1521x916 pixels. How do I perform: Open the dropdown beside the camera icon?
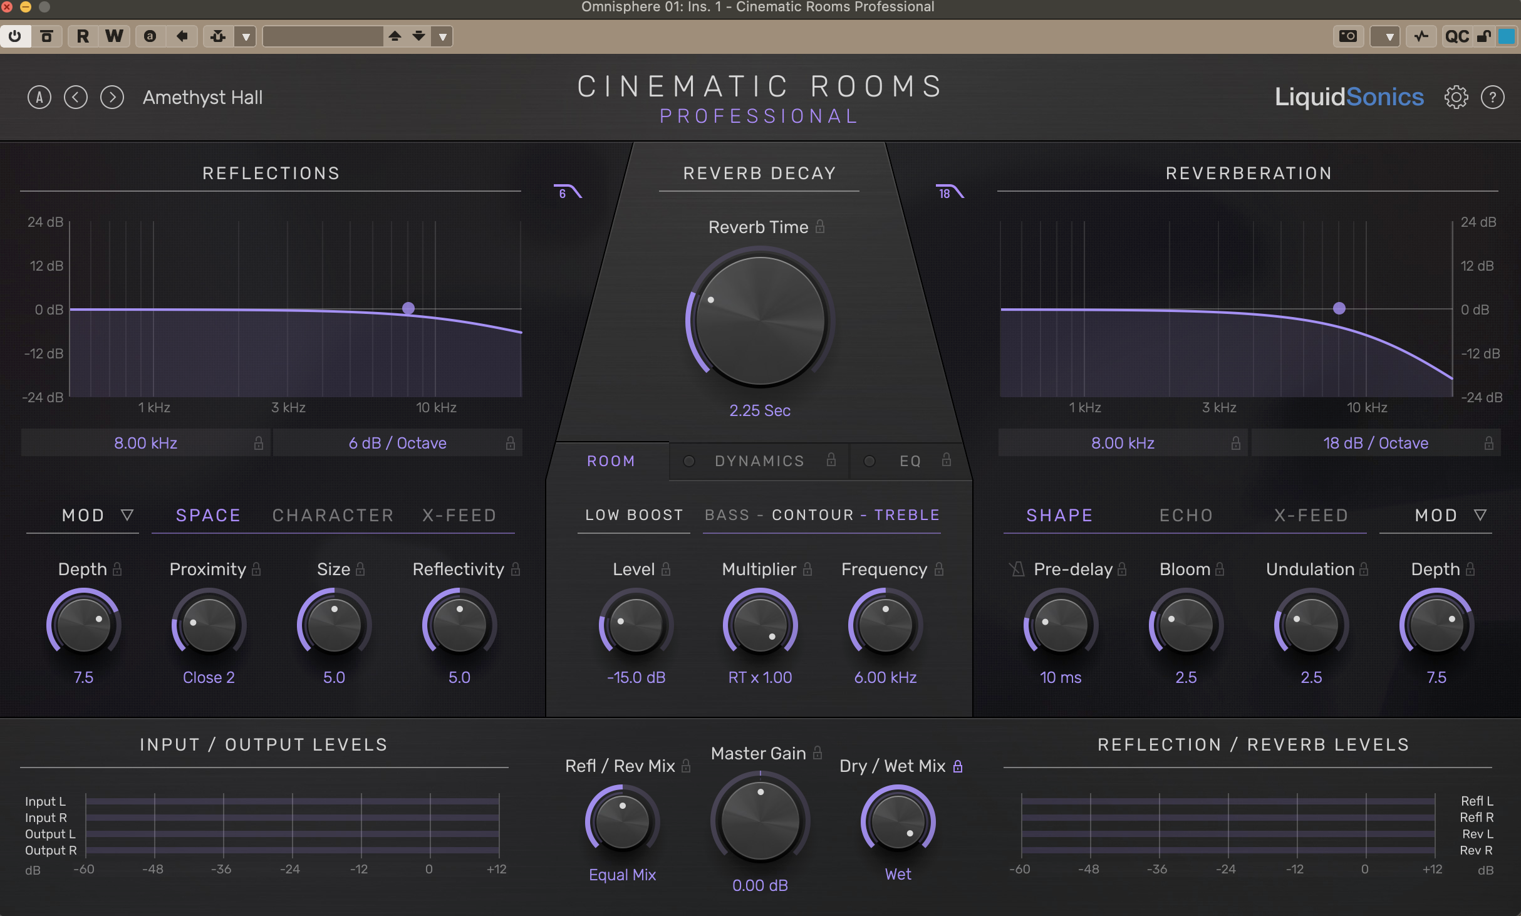click(1386, 36)
